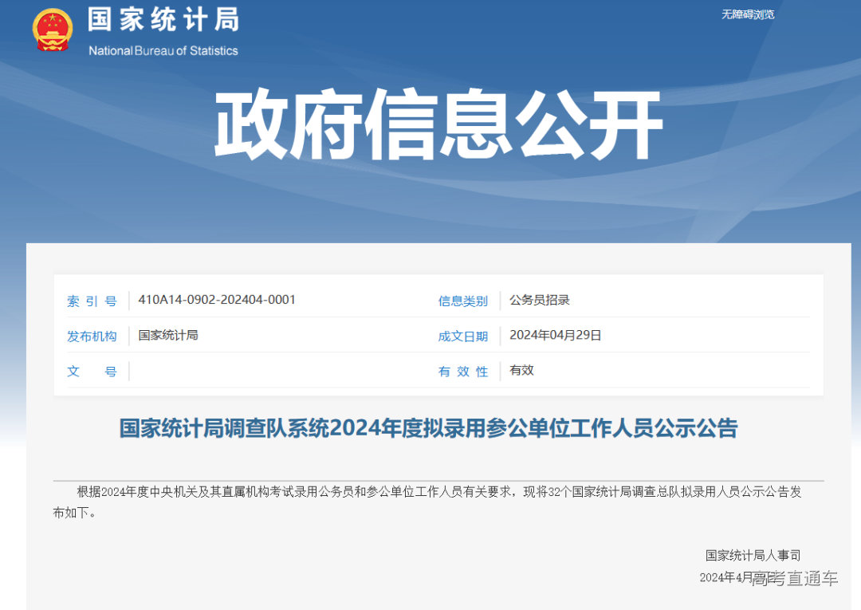Enable 无障碍浏览 accessibility mode
Screen dimensions: 861x610
749,14
